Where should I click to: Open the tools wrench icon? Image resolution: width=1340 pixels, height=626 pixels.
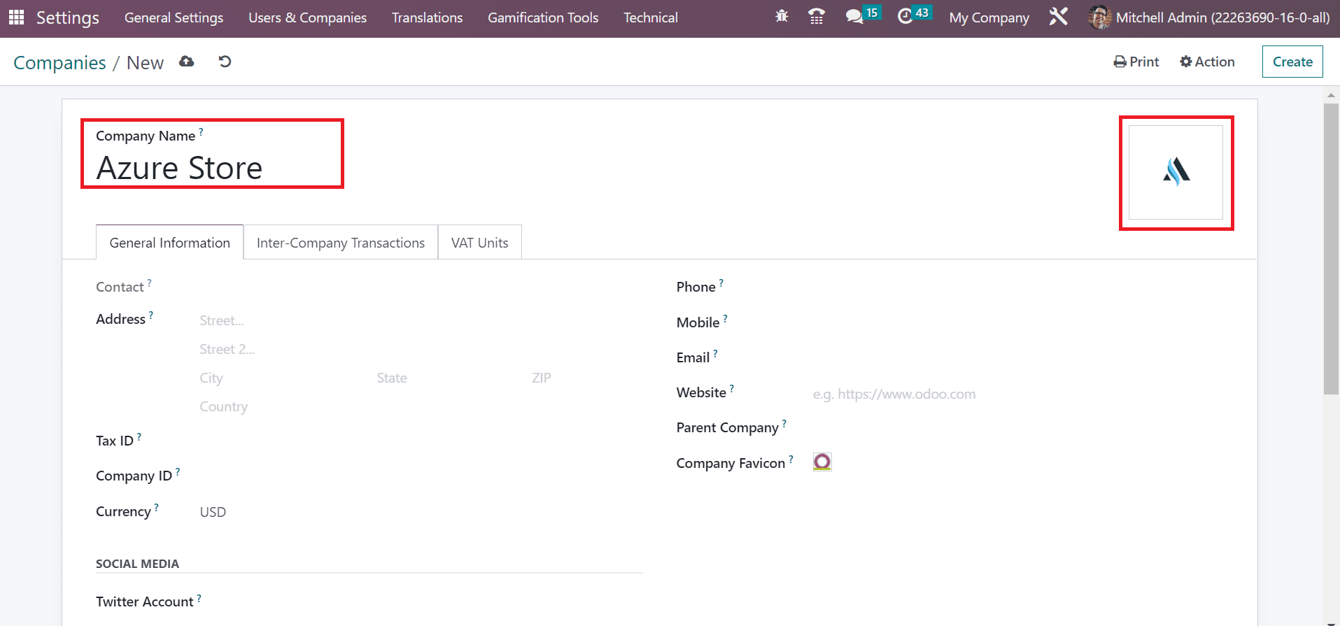[1059, 16]
